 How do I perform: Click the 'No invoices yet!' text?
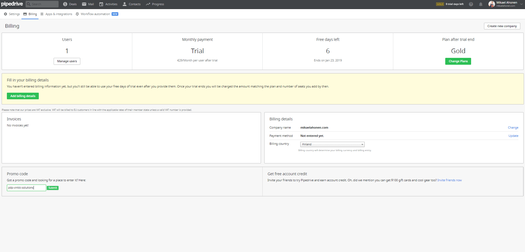pyautogui.click(x=18, y=125)
